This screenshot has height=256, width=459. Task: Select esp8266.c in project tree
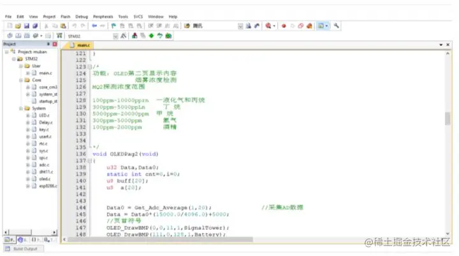tap(48, 186)
